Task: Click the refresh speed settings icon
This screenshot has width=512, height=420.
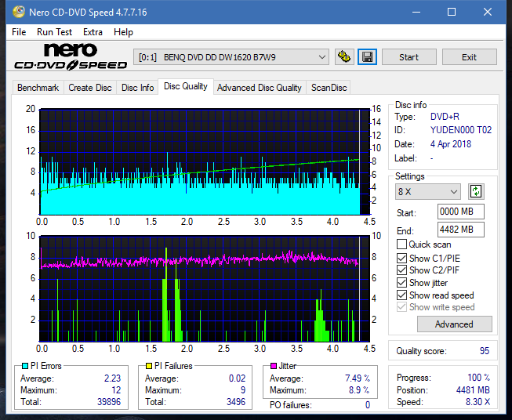Action: tap(476, 191)
